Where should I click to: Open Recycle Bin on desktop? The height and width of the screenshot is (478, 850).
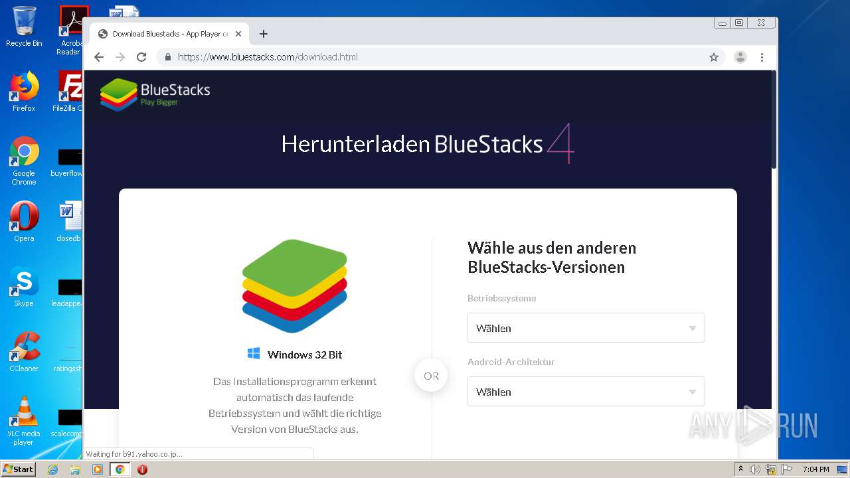(x=24, y=27)
